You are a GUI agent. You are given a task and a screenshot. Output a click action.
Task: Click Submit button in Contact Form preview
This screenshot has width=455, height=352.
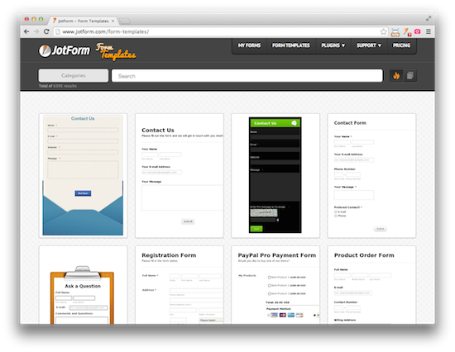381,229
